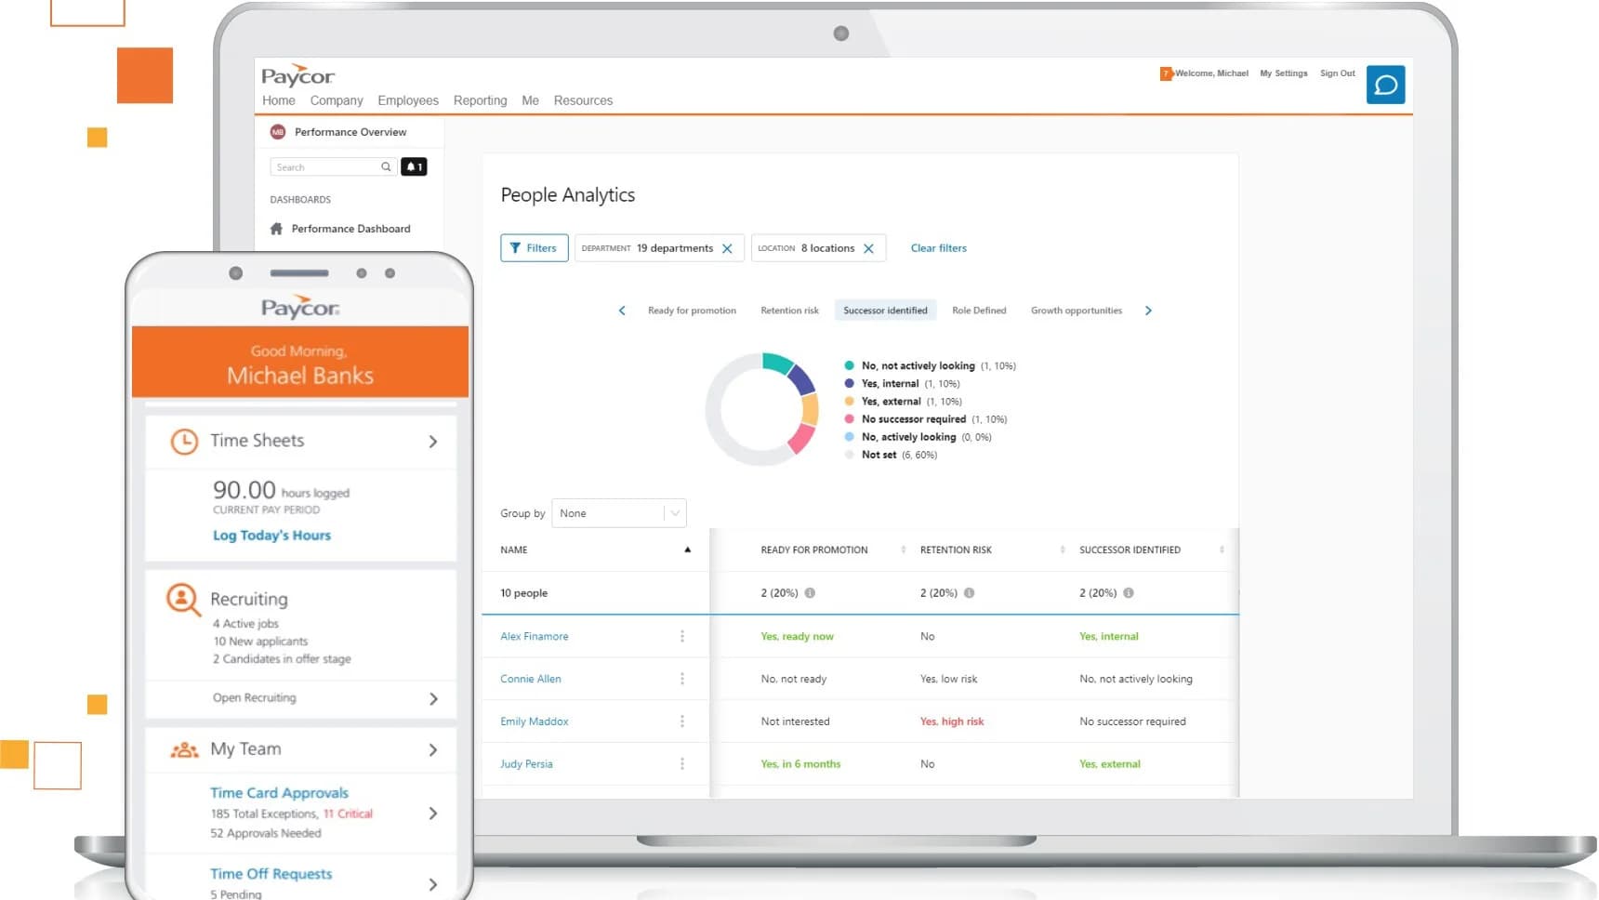The image size is (1599, 900).
Task: Open row menu for Connie Allen
Action: pos(682,679)
